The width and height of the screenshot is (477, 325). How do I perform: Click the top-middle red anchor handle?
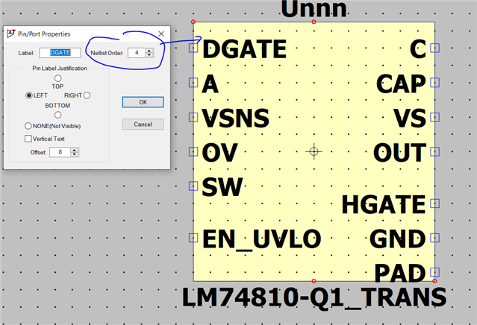point(314,22)
